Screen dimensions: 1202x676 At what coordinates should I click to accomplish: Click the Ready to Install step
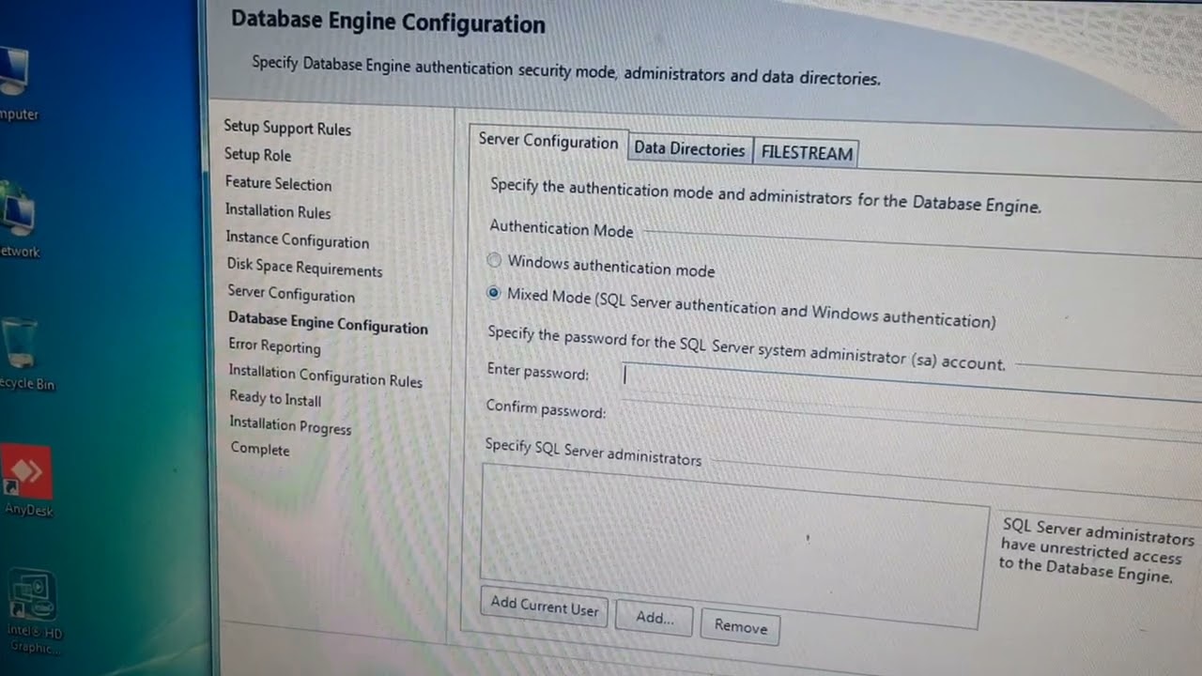click(275, 398)
